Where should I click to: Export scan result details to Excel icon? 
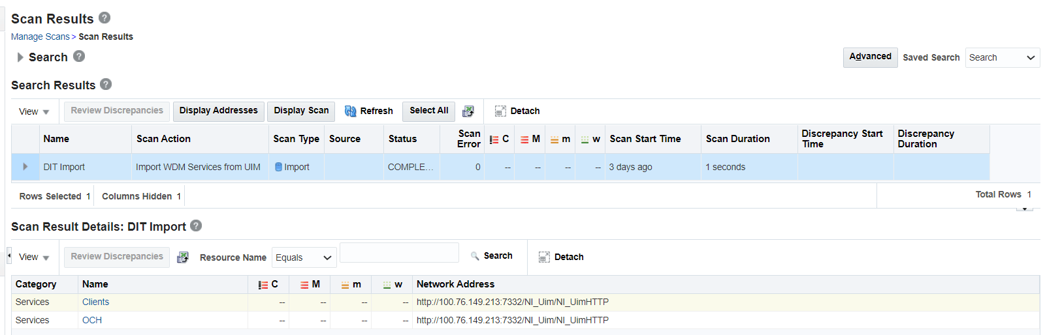(x=183, y=257)
